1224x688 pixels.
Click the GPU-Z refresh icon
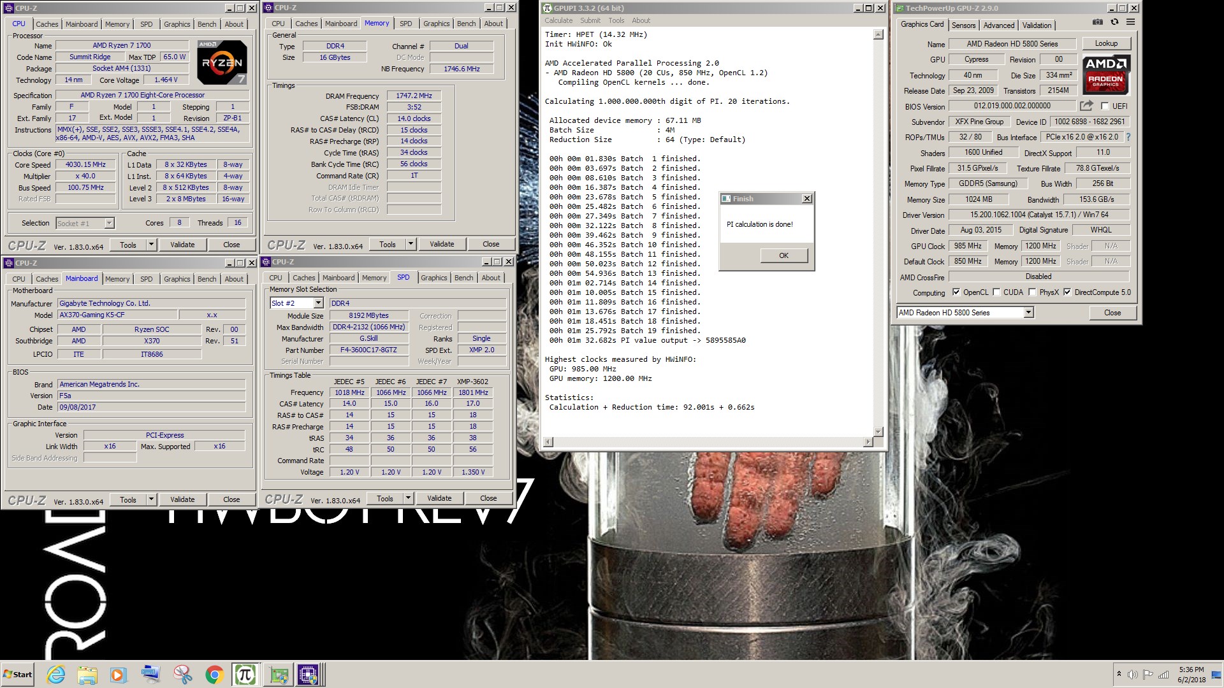(x=1114, y=22)
